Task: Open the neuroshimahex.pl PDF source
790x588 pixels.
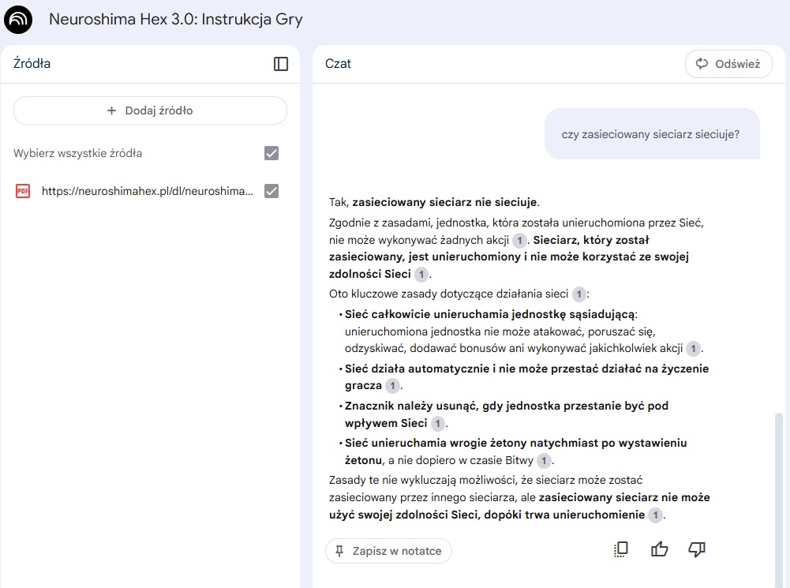Action: point(147,191)
